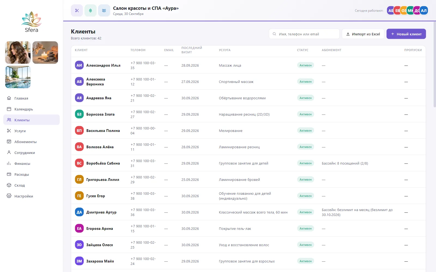436x272 pixels.
Task: Click Импорт из Excel button
Action: (x=363, y=34)
